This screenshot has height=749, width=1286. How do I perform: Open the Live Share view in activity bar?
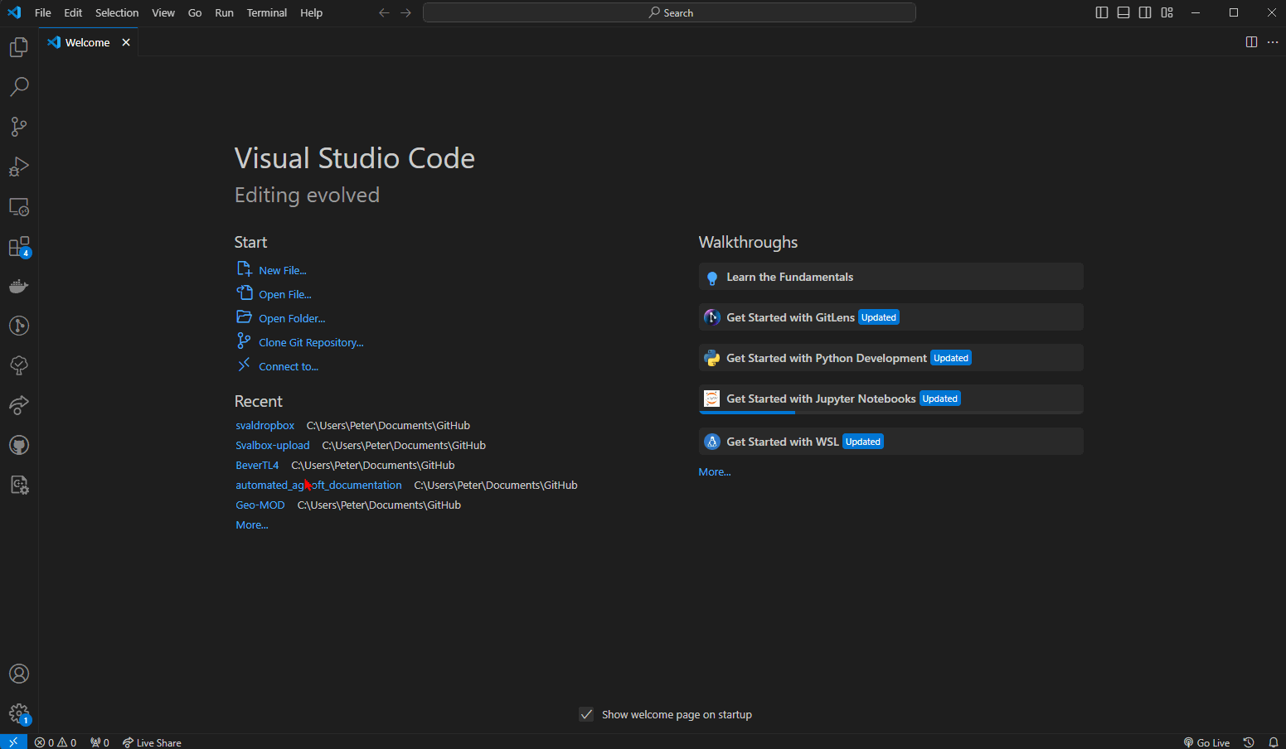19,405
